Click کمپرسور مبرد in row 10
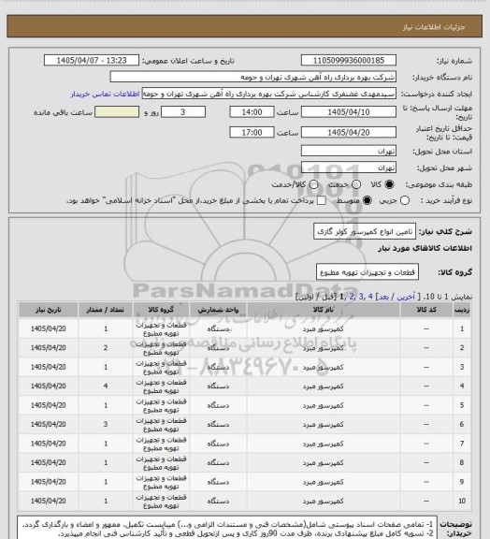The image size is (490, 539). [324, 501]
